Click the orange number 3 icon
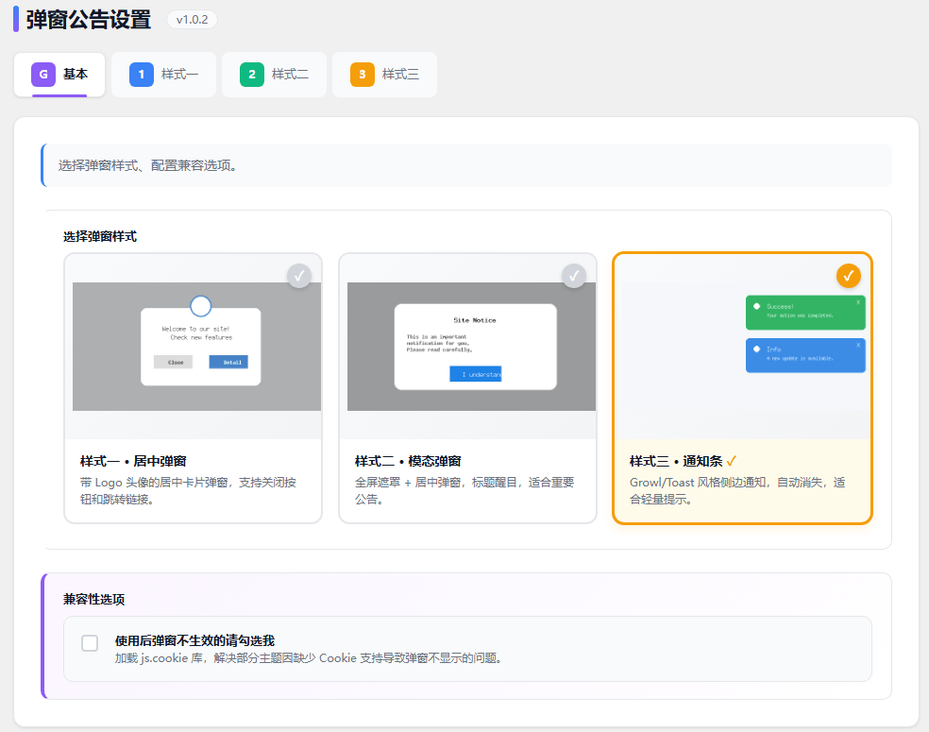 coord(363,75)
